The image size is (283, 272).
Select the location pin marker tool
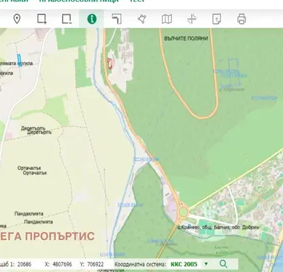coord(17,19)
